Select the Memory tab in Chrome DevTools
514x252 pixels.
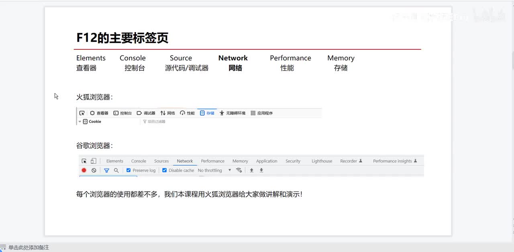click(x=240, y=161)
